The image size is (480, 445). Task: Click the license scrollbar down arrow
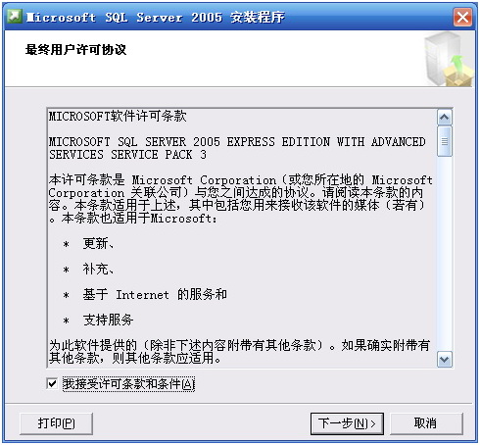tap(445, 360)
